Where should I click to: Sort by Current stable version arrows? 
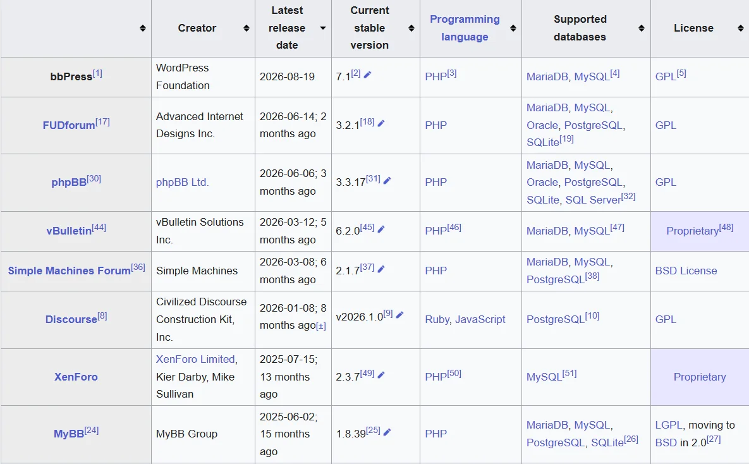pyautogui.click(x=411, y=28)
